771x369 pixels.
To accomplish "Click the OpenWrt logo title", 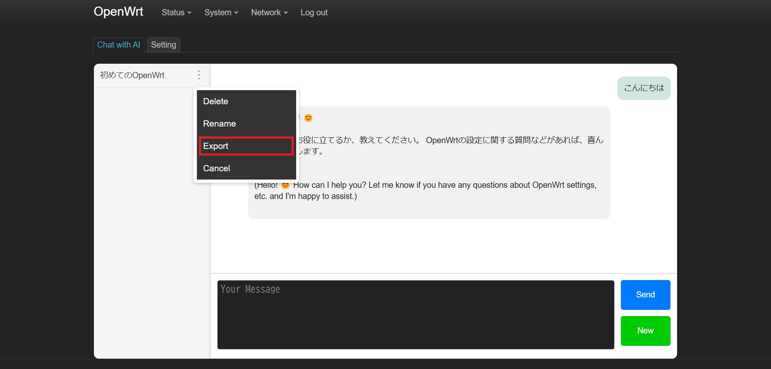I will click(x=118, y=12).
